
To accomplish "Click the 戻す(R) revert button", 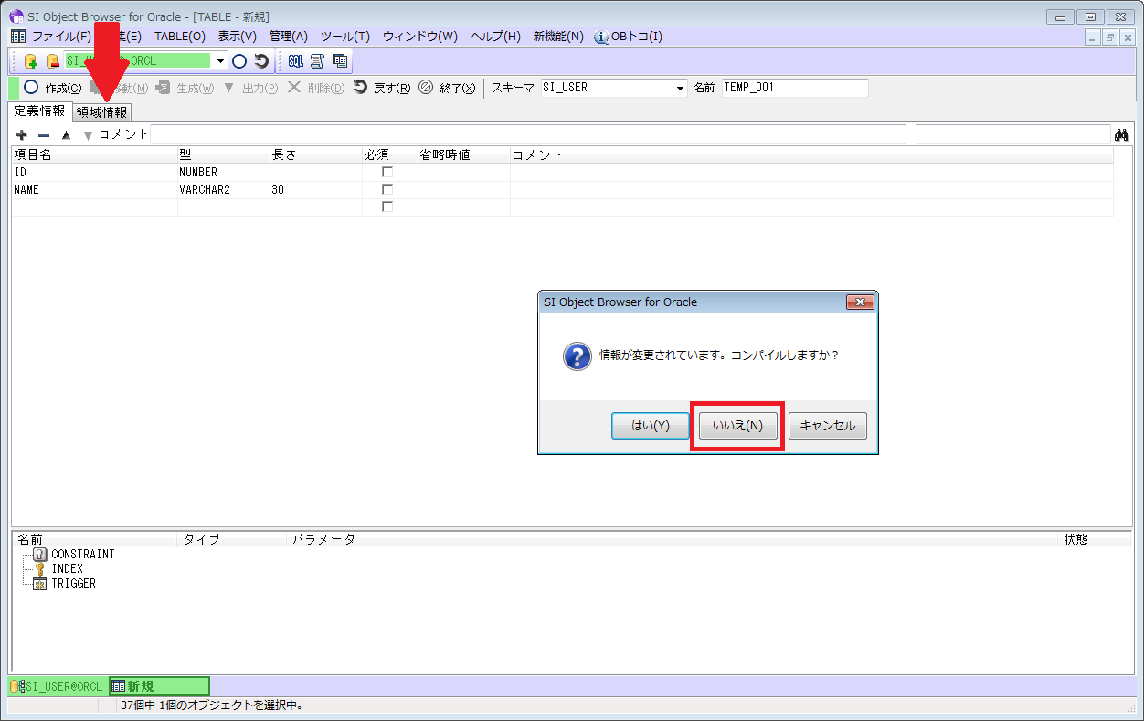I will [x=382, y=88].
